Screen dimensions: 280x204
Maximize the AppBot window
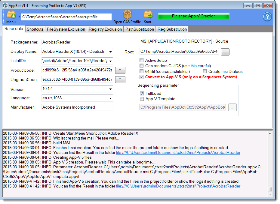(x=258, y=6)
